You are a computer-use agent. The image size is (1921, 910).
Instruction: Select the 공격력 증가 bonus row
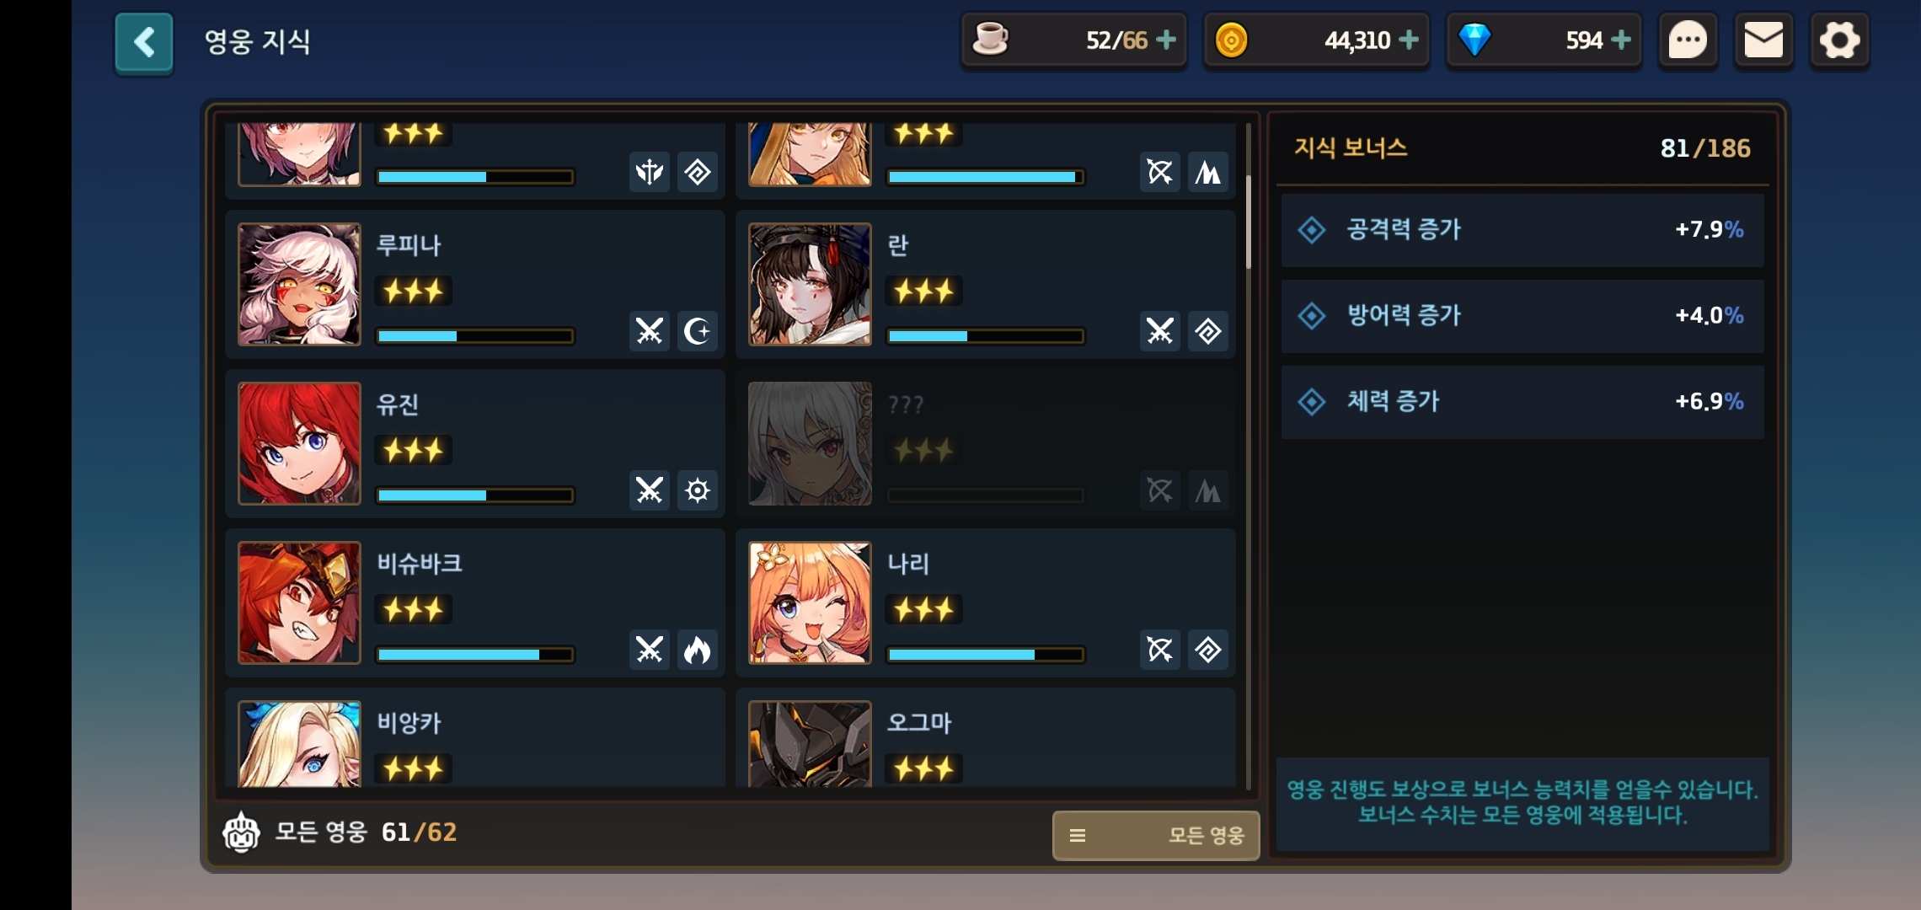[x=1522, y=230]
